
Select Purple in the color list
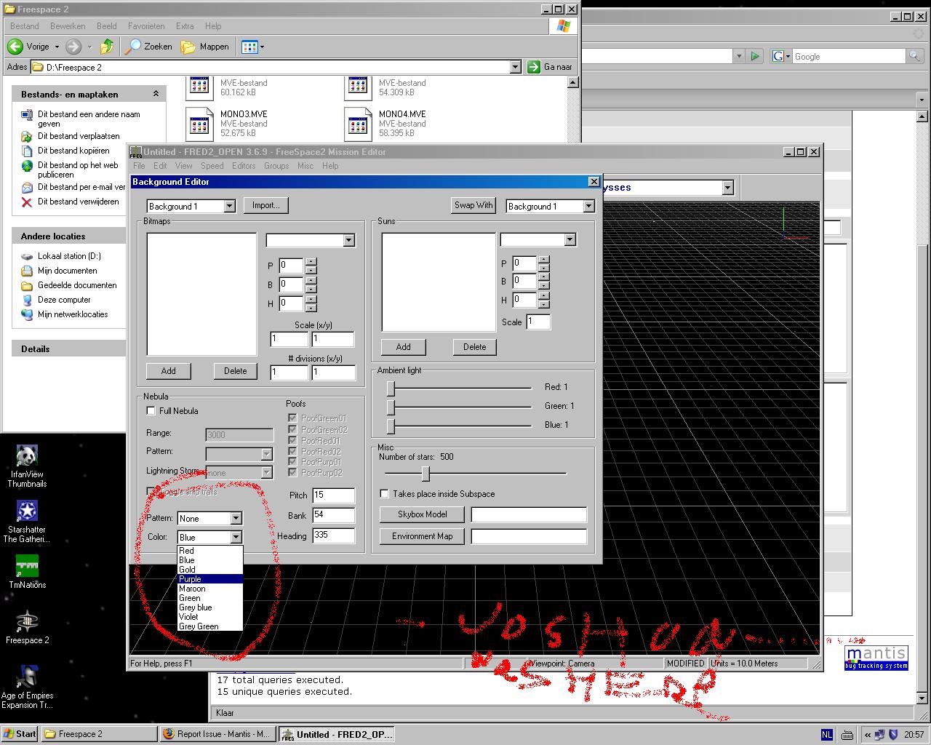210,579
